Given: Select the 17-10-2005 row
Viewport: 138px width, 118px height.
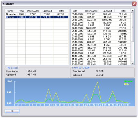Looking at the screenshot, I should pos(101,53).
